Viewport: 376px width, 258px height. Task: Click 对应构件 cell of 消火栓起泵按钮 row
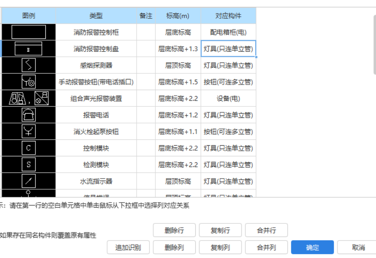point(228,131)
